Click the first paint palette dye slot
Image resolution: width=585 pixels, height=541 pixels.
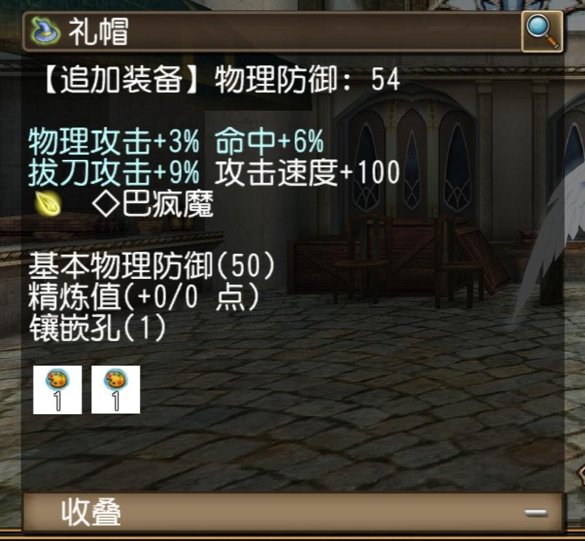click(x=58, y=390)
